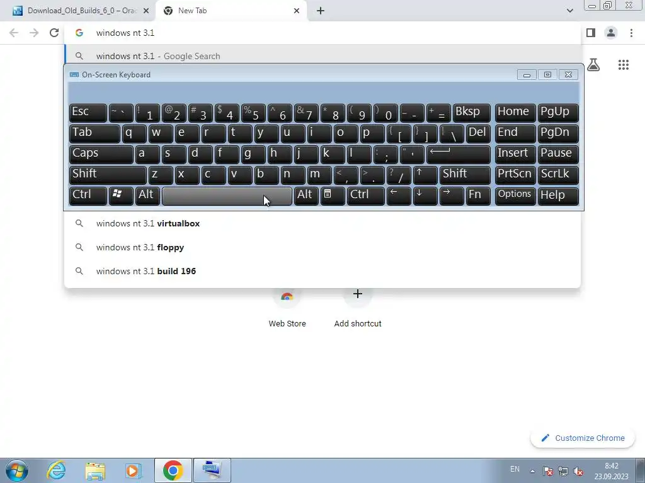Click the Help key on On-Screen Keyboard
Image resolution: width=645 pixels, height=483 pixels.
point(558,196)
